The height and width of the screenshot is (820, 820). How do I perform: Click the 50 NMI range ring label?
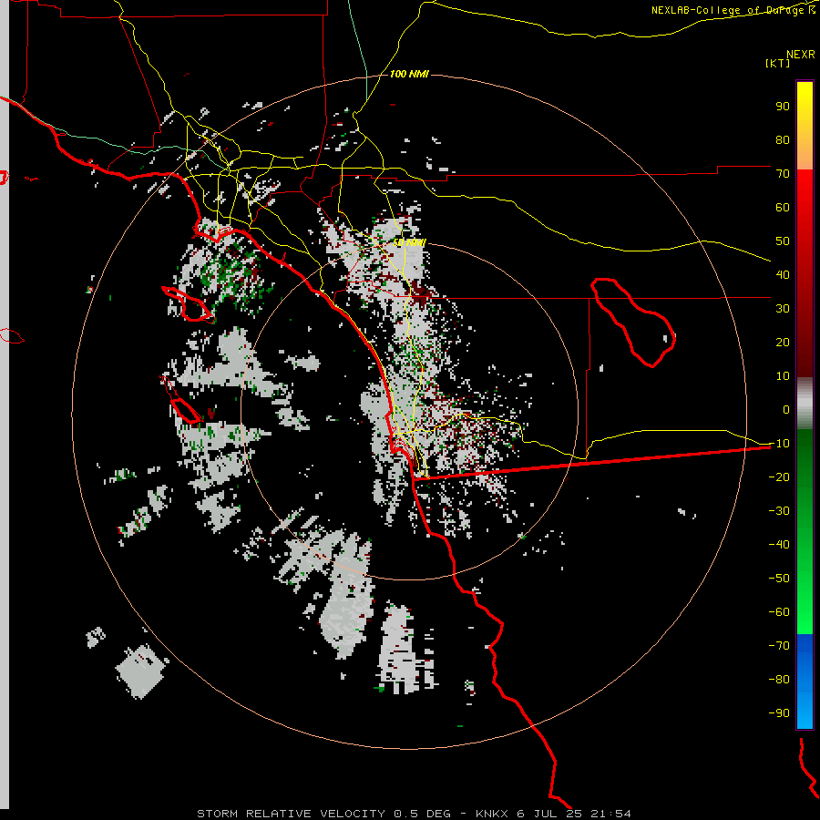(x=409, y=242)
